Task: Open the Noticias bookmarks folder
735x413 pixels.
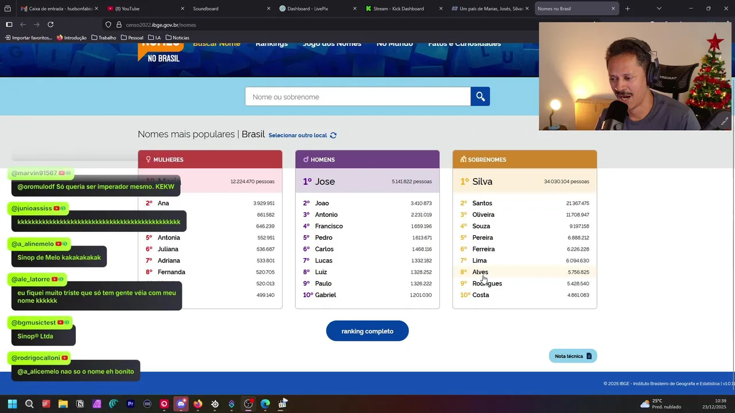Action: point(177,38)
